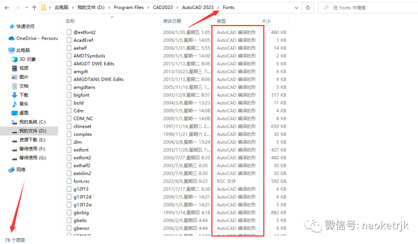Click the 图片 picture icon
This screenshot has width=418, height=244.
click(14, 77)
